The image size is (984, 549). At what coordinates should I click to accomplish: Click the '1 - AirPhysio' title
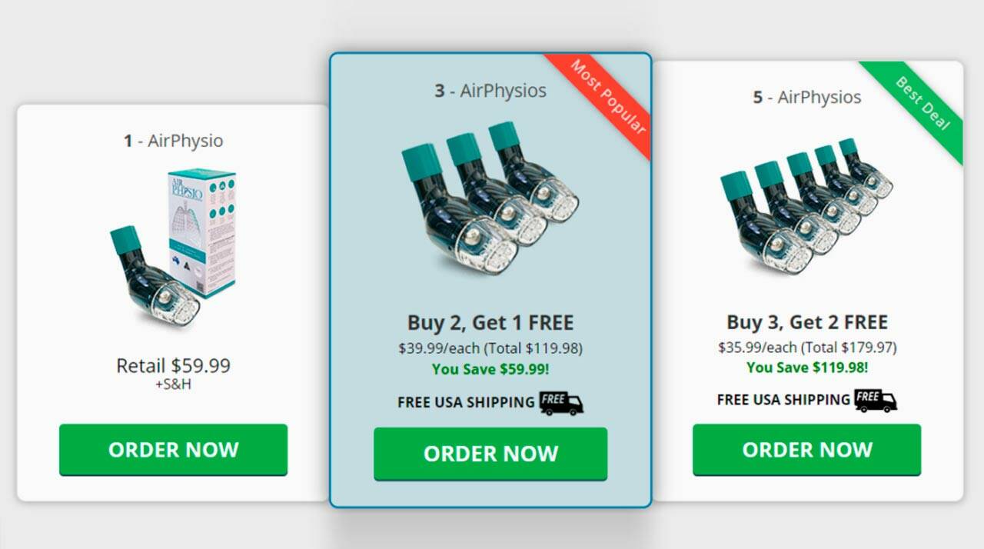pyautogui.click(x=173, y=141)
